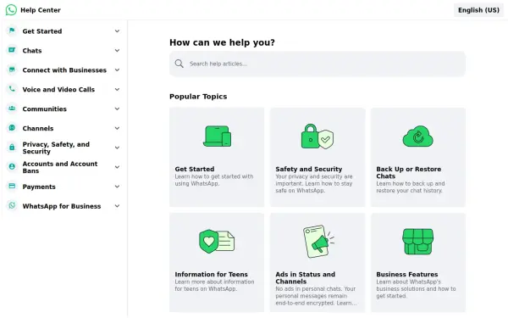Click the Accounts and Account Bans person icon
508x318 pixels.
pyautogui.click(x=12, y=167)
